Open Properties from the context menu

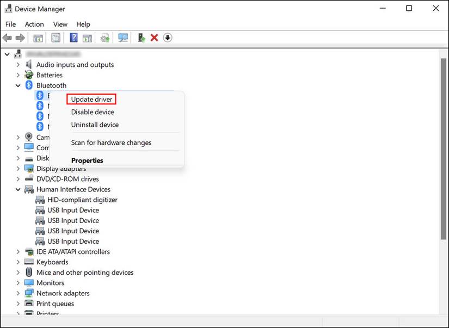coord(87,160)
